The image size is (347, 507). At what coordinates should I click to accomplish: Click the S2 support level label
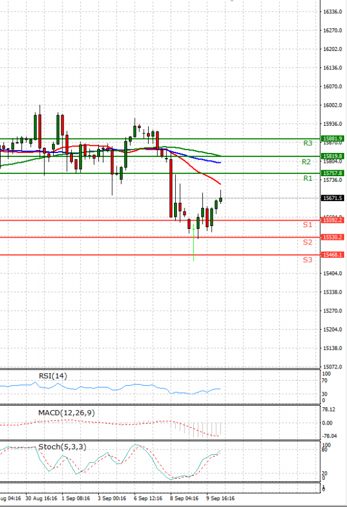[x=308, y=242]
